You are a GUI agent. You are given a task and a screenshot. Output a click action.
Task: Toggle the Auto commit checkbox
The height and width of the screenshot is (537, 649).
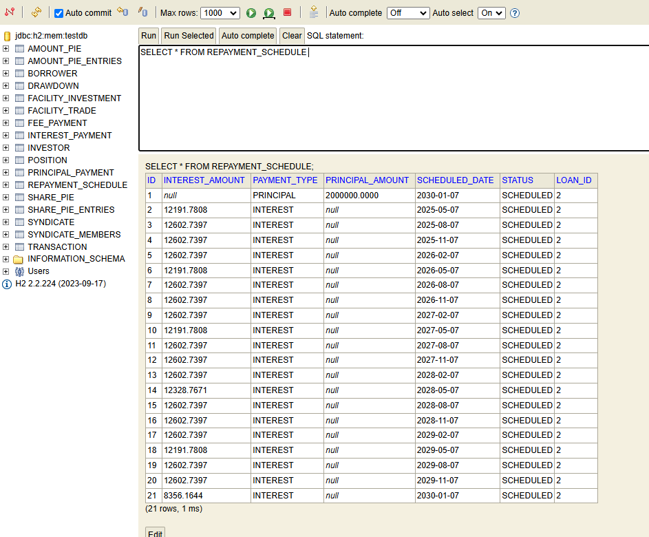click(x=59, y=13)
